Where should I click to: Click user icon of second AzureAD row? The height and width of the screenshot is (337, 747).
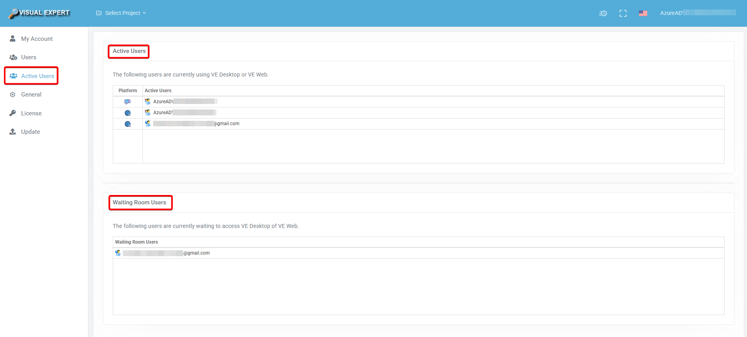click(x=148, y=113)
